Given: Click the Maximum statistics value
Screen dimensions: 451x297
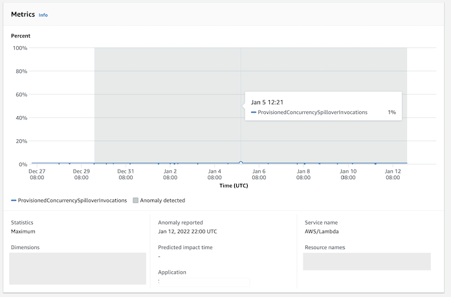Looking at the screenshot, I should coord(23,232).
